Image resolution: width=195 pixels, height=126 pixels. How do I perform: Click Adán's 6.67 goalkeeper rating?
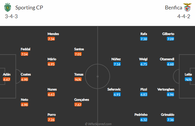[6, 80]
